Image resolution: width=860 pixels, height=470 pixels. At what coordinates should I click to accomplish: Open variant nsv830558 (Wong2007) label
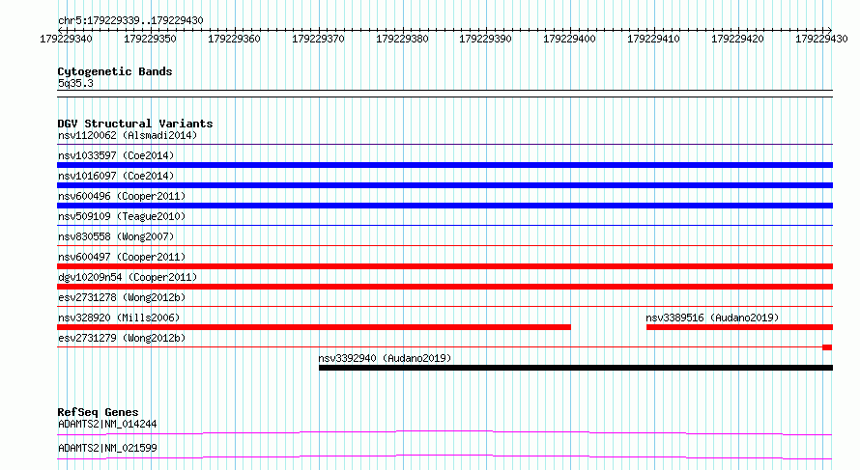pyautogui.click(x=116, y=236)
